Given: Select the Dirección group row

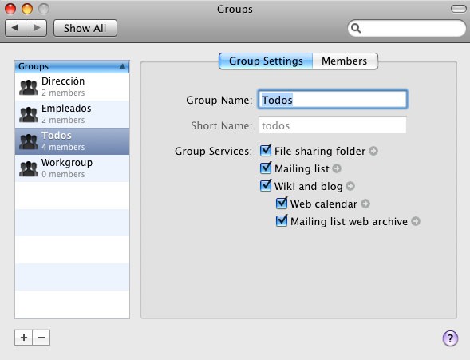Looking at the screenshot, I should click(x=72, y=87).
